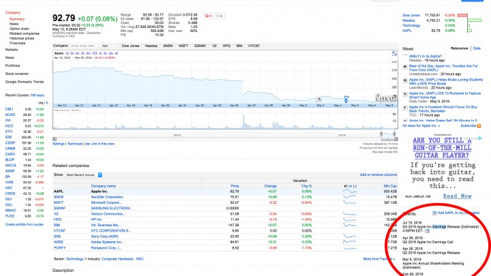Sort news by Date
The image size is (491, 276).
(477, 48)
